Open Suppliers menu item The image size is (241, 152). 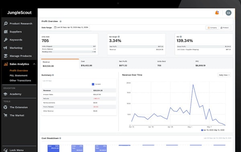tap(16, 32)
